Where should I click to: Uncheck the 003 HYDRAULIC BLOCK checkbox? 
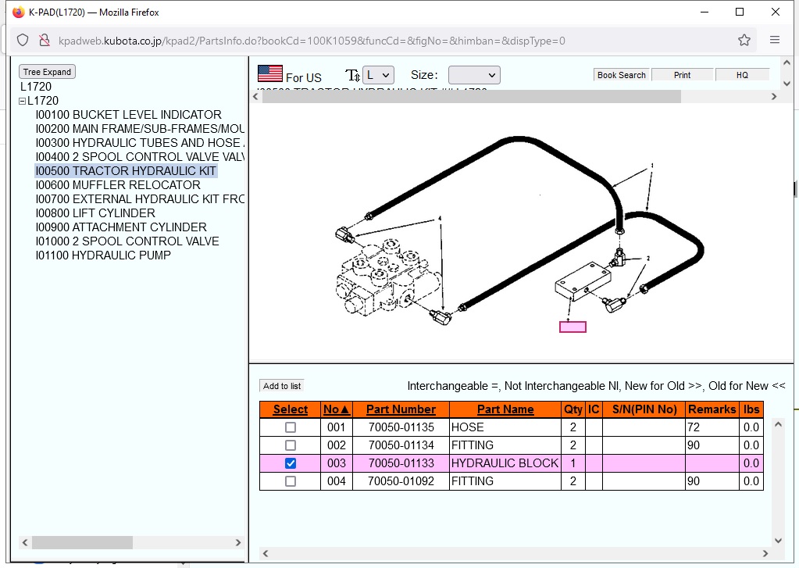291,463
